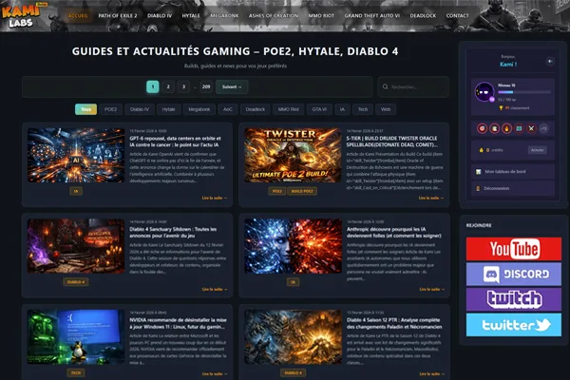This screenshot has width=570, height=380.
Task: Open the blue and red AI face thumbnail
Action: tap(293, 246)
